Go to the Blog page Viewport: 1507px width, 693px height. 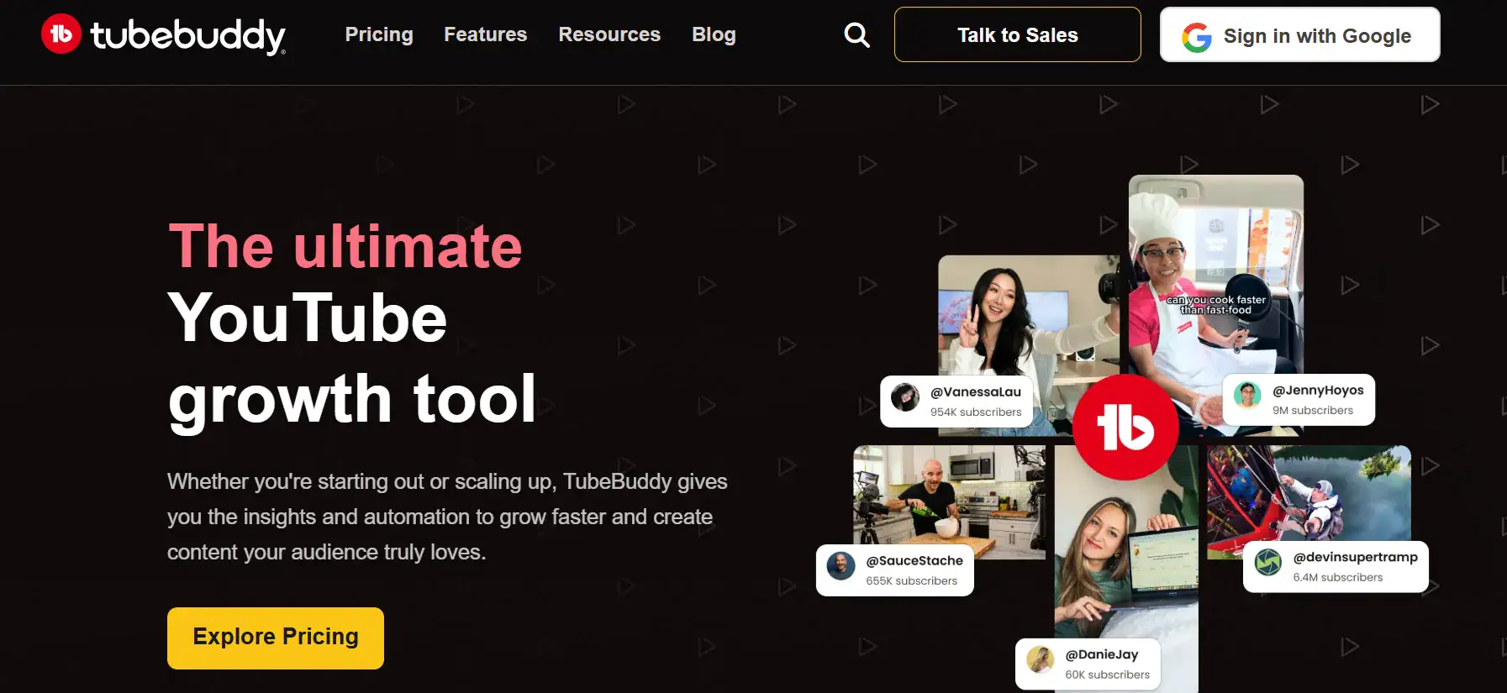(714, 35)
